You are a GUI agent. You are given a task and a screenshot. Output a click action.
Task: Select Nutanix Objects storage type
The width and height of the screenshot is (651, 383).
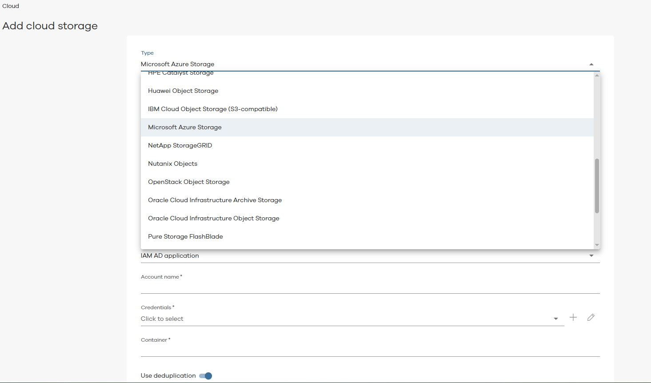pyautogui.click(x=172, y=164)
